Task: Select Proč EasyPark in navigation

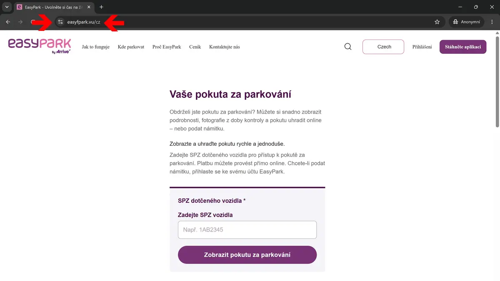Action: (x=167, y=47)
